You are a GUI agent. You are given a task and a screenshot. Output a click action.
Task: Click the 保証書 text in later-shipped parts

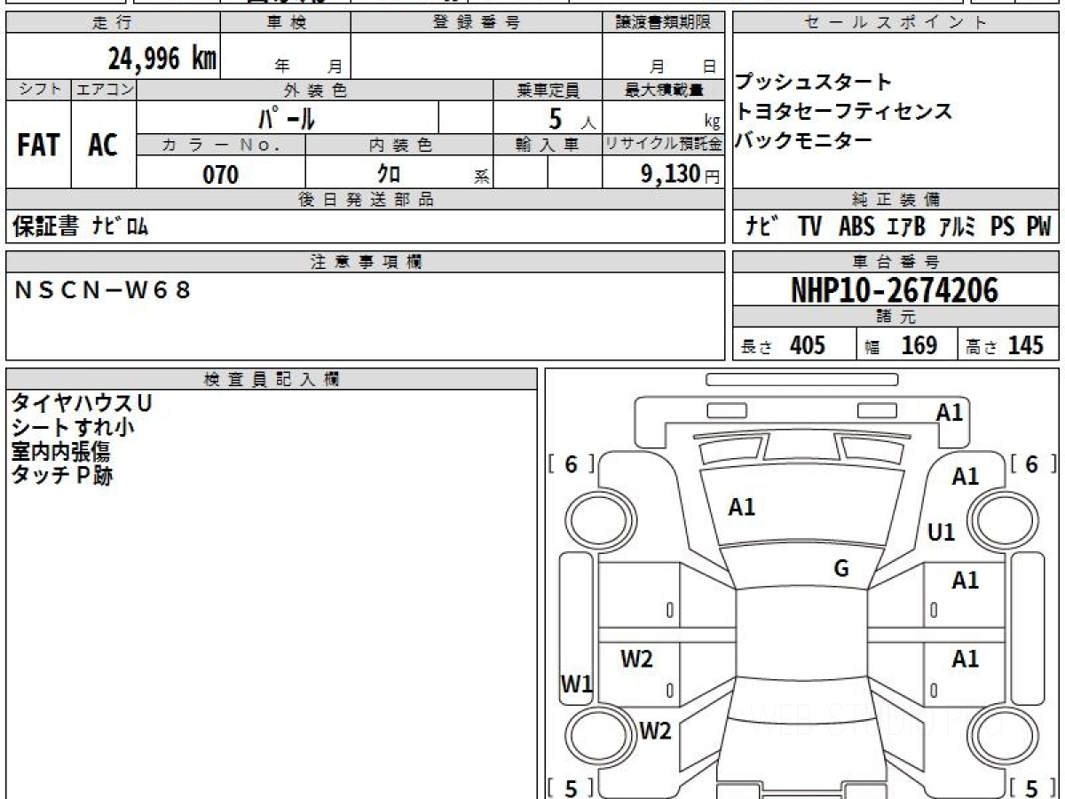pos(45,227)
